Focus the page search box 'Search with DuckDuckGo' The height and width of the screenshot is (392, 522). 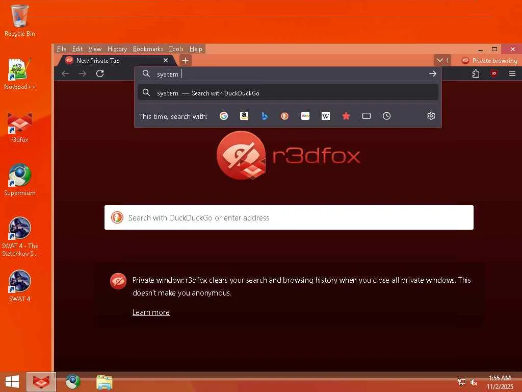click(x=289, y=217)
